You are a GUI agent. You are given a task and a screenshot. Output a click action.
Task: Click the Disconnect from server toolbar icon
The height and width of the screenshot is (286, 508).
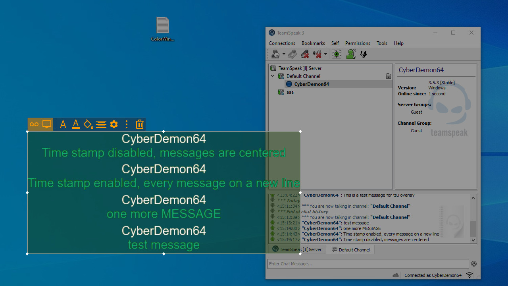pos(305,54)
